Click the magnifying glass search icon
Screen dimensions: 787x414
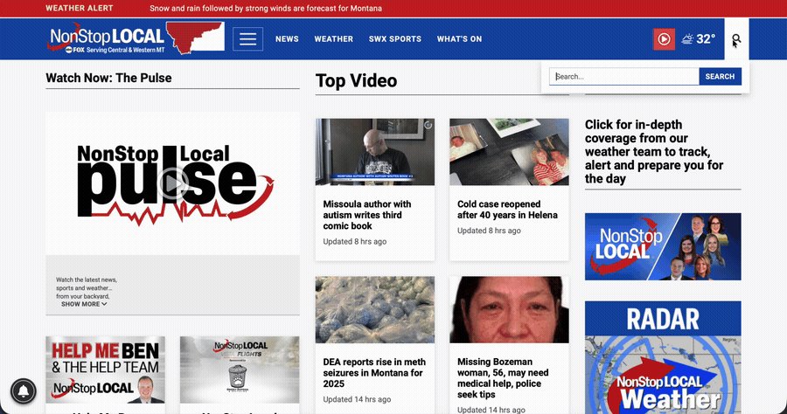click(736, 39)
